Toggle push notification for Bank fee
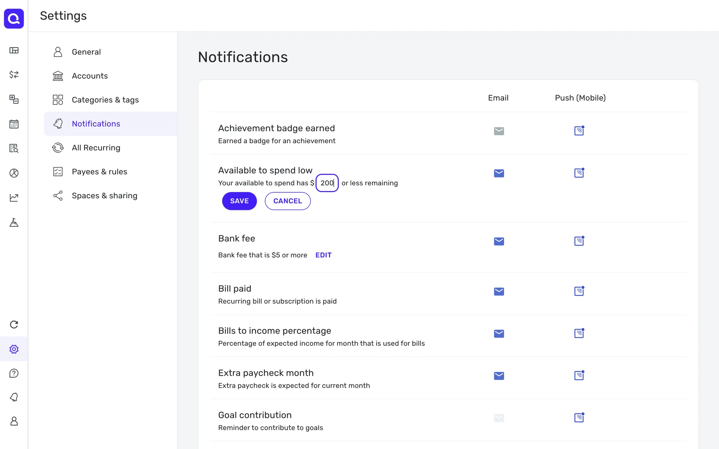Image resolution: width=719 pixels, height=449 pixels. pos(579,241)
